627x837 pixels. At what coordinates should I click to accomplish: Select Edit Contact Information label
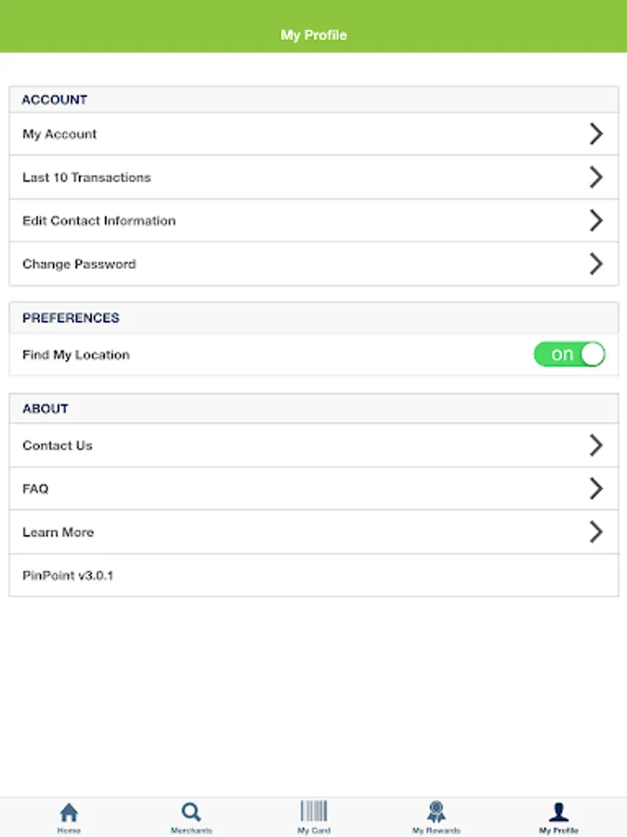pyautogui.click(x=98, y=220)
